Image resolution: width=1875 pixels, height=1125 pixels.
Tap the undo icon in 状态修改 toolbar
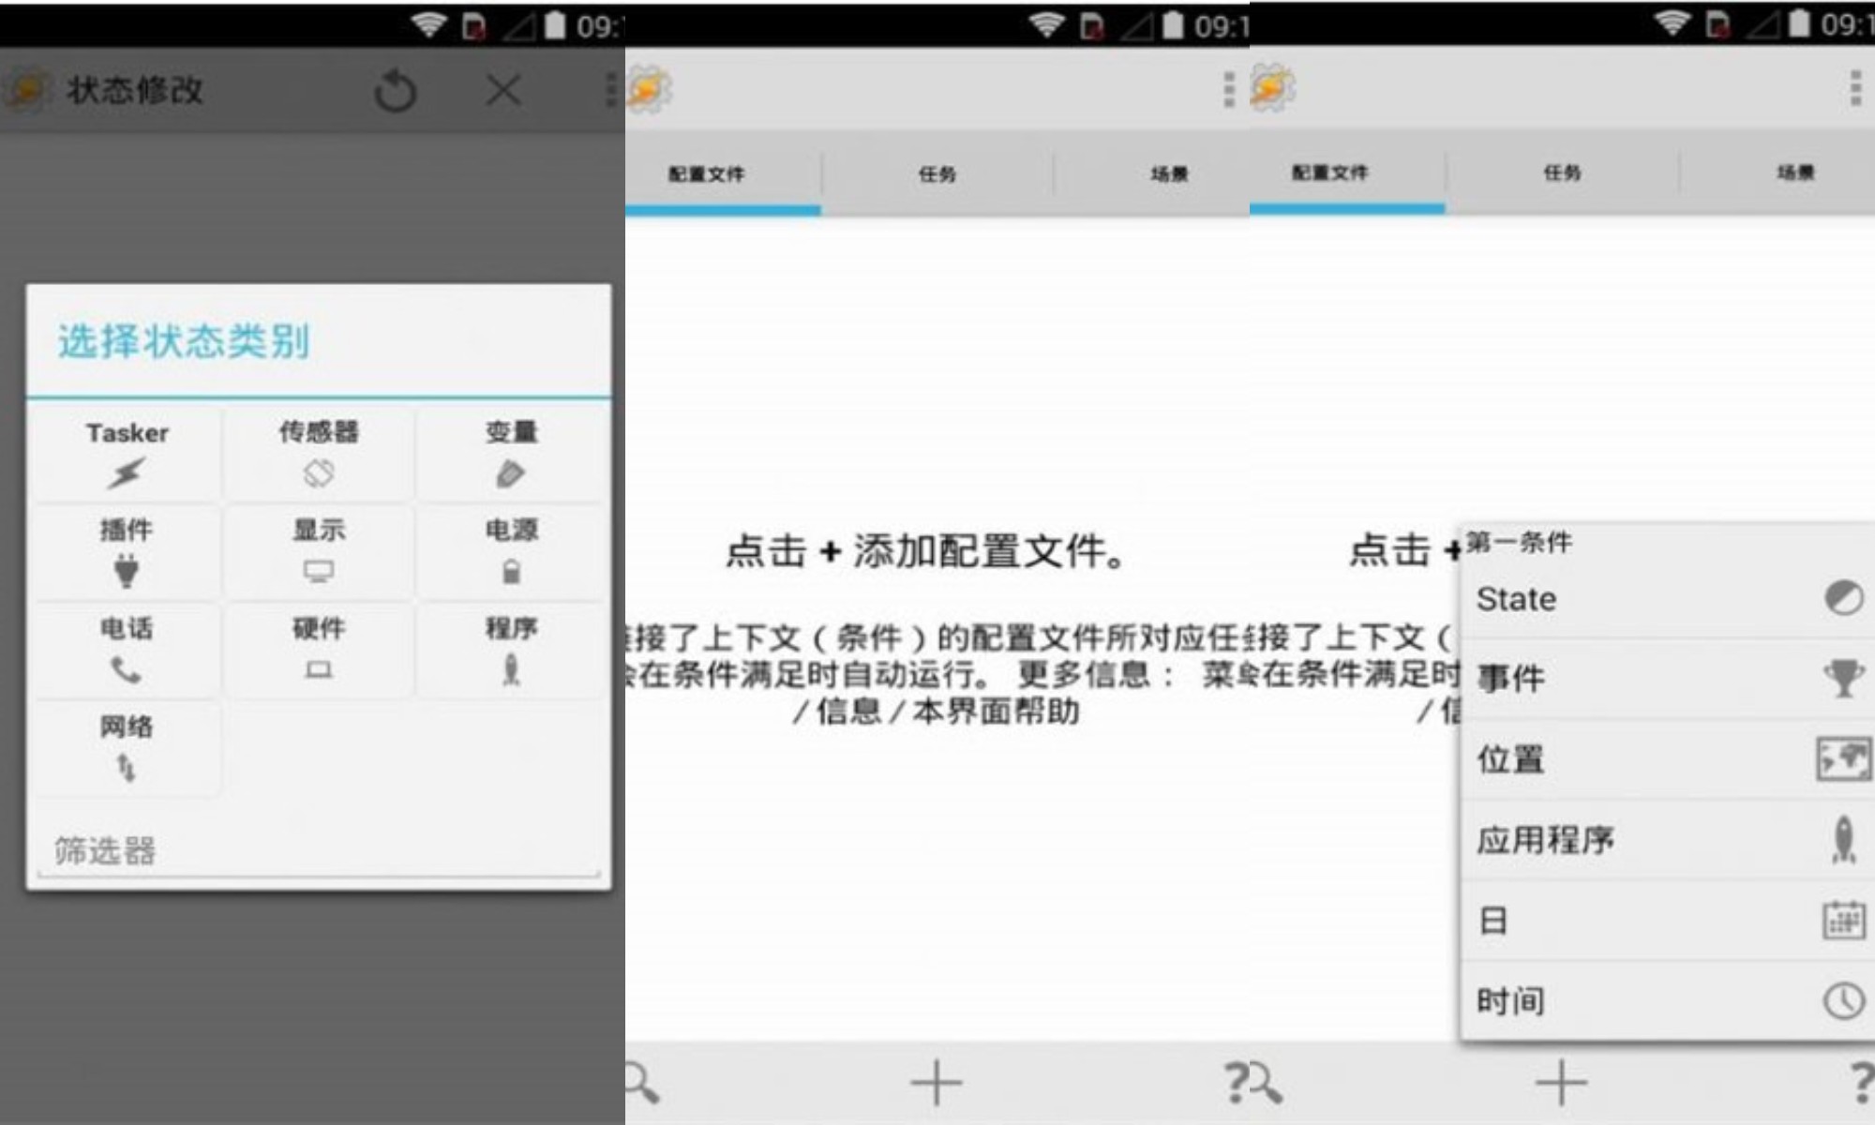[396, 90]
